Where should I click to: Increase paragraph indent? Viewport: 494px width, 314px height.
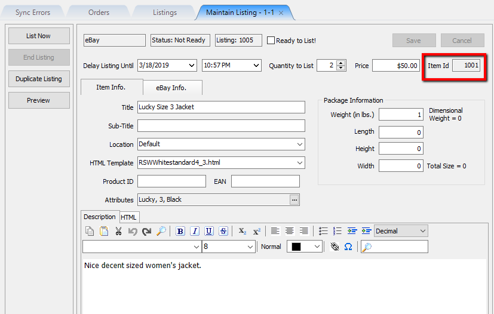pos(366,231)
